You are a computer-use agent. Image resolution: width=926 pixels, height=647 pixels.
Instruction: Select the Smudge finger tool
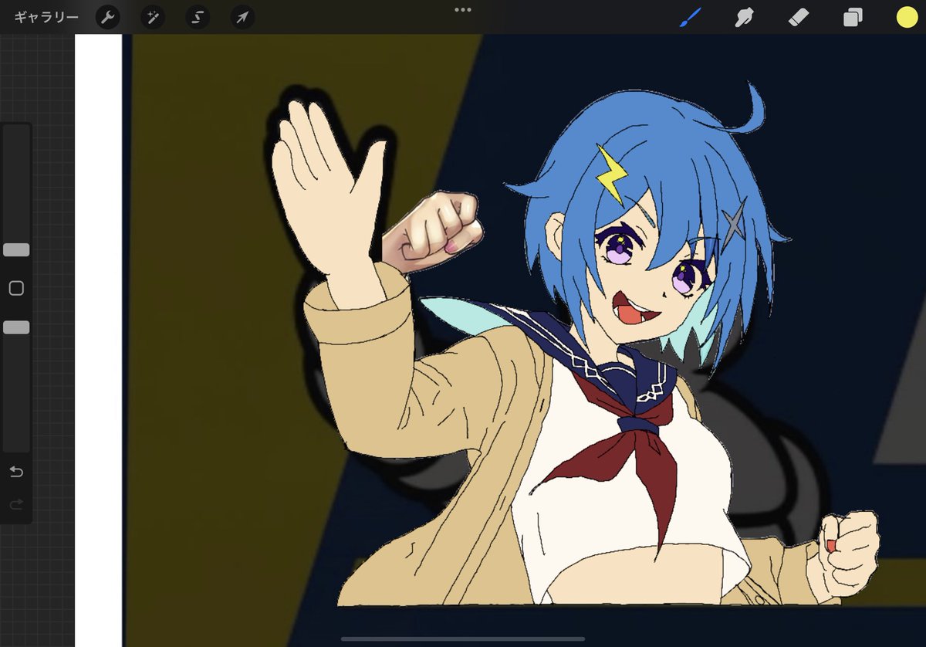click(744, 17)
